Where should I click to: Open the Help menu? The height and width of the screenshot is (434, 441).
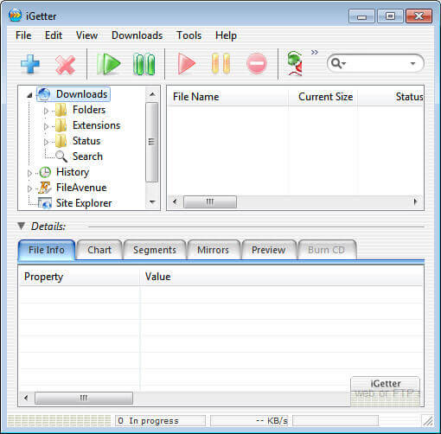226,35
